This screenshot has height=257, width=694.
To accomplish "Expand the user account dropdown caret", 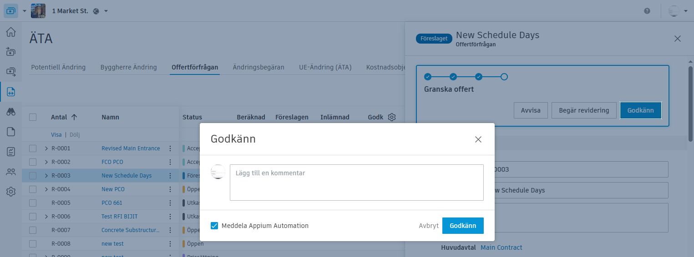I will (x=686, y=11).
